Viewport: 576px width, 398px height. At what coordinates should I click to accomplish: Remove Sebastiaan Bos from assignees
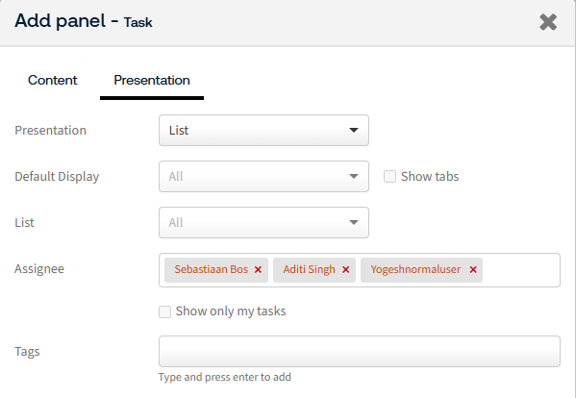tap(258, 270)
